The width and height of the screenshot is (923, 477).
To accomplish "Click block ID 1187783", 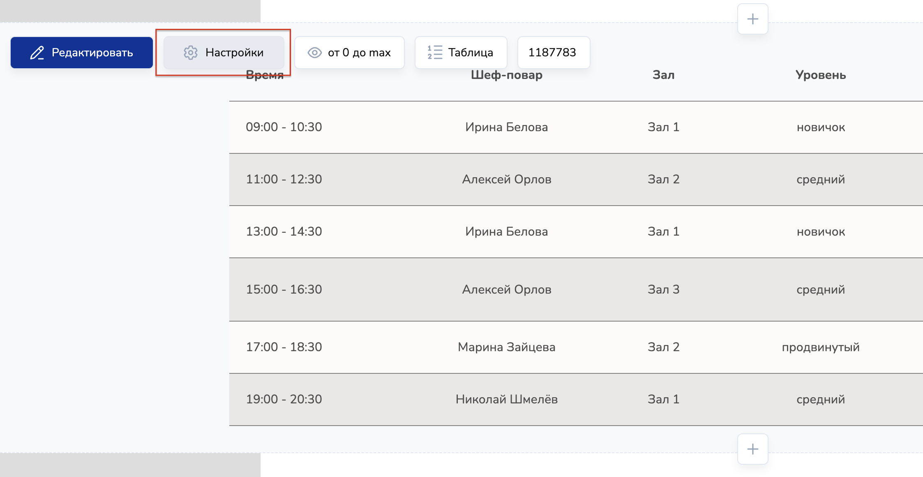I will click(552, 53).
